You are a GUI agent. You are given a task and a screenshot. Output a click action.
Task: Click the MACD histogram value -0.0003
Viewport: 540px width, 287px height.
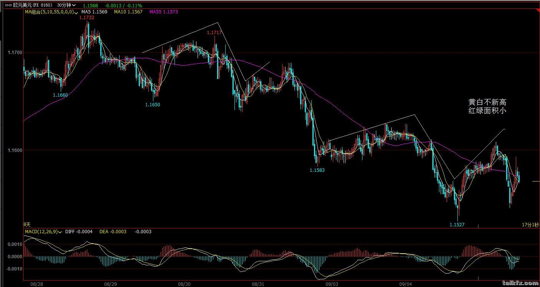[143, 231]
